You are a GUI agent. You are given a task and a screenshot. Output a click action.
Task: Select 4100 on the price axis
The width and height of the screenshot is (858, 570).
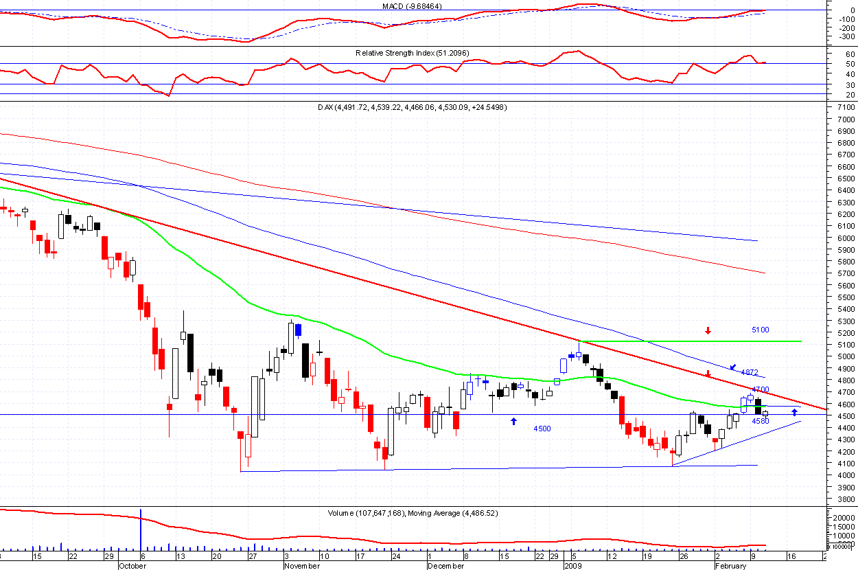tap(846, 464)
